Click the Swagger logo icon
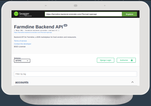This screenshot has height=106, width=151. click(16, 14)
